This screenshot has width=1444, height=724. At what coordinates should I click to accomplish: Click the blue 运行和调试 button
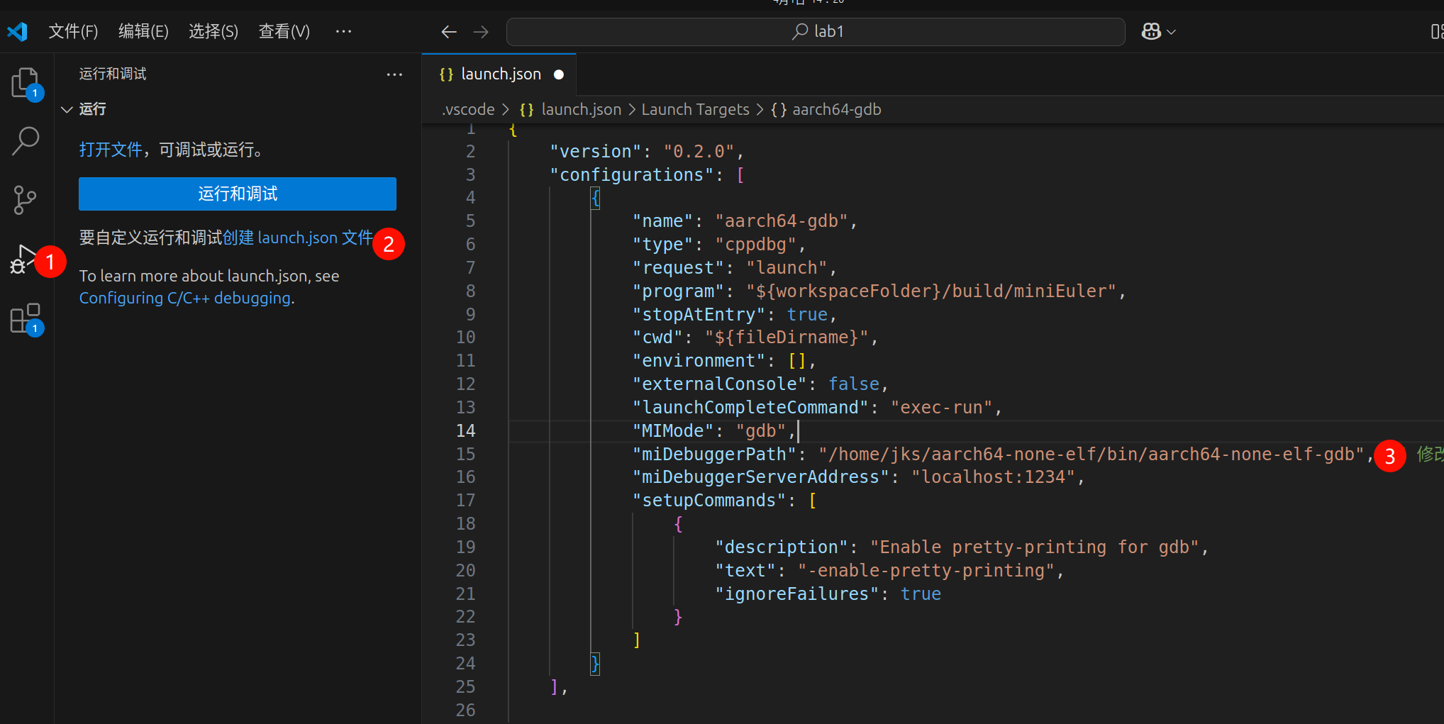(237, 194)
